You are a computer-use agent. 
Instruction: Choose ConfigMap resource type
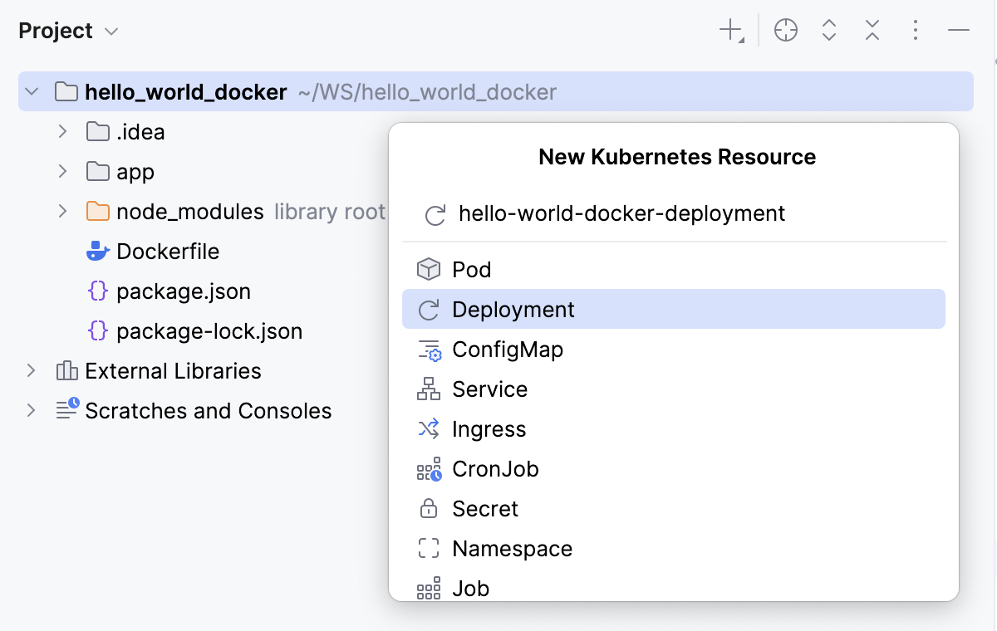pos(674,349)
